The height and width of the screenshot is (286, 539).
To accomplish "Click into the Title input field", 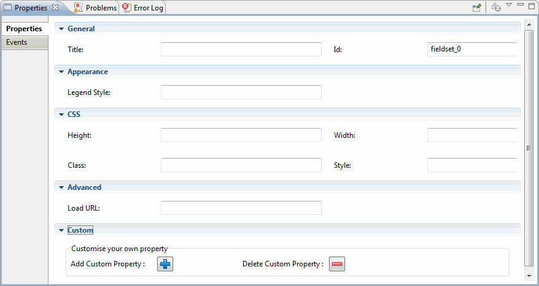I will coord(241,50).
